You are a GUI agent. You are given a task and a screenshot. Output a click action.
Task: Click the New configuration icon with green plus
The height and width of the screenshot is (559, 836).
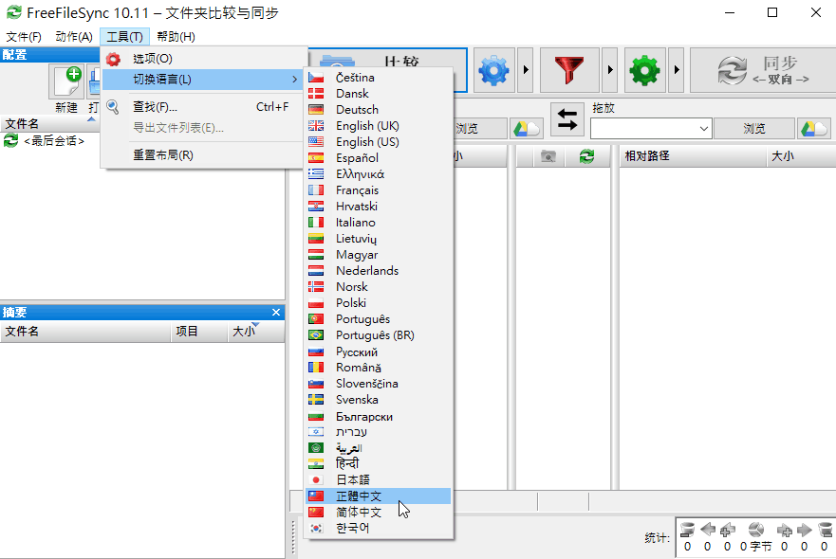66,81
